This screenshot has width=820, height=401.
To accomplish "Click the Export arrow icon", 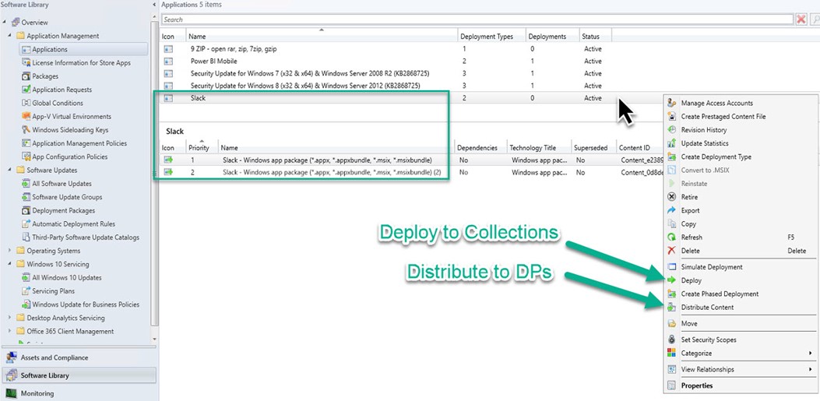I will point(672,210).
